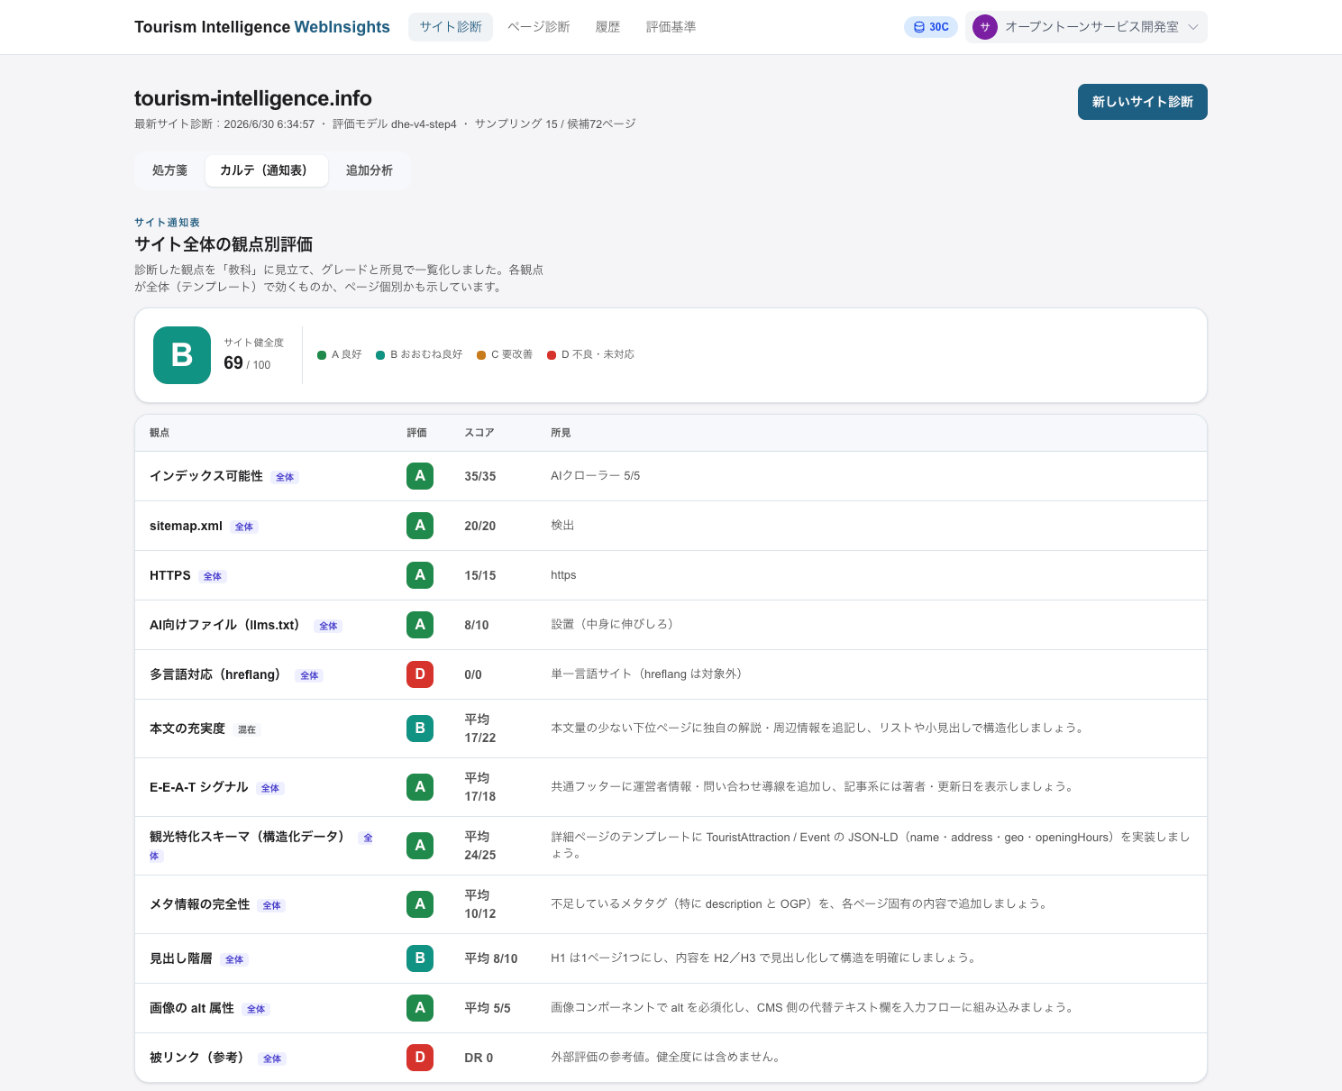Click the 全体 tag next to 見出し階層
1342x1091 pixels.
pos(234,959)
